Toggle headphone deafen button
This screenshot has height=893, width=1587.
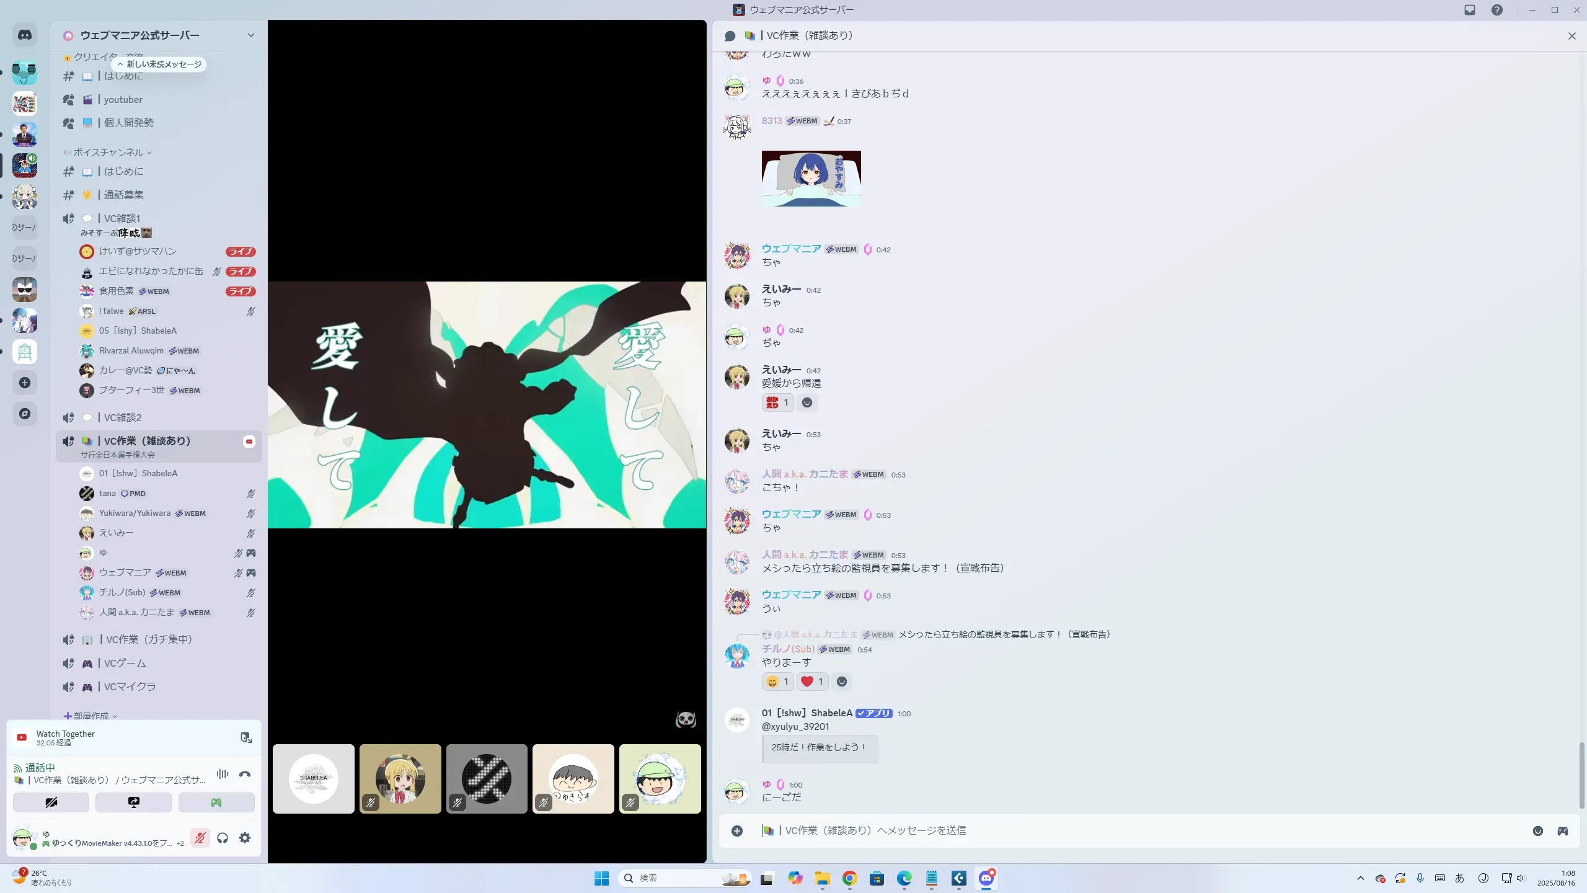tap(223, 838)
